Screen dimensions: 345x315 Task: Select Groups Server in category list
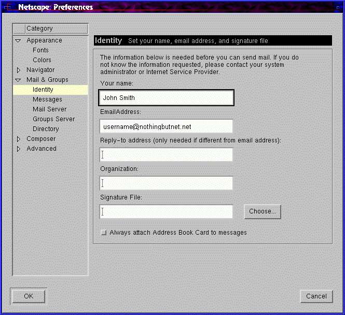53,119
